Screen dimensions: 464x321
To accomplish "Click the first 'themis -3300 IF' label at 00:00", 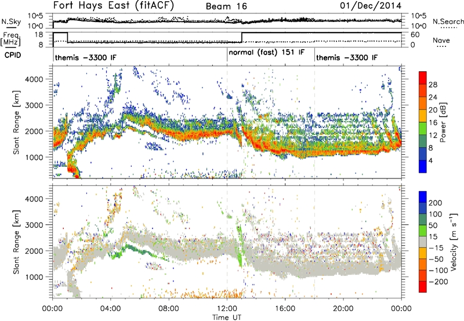I will coord(85,57).
